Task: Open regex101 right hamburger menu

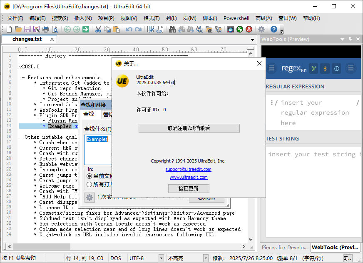Action: [x=351, y=68]
